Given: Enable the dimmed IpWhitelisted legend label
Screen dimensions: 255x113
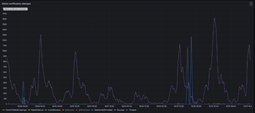Looking at the screenshot, I should 84,110.
